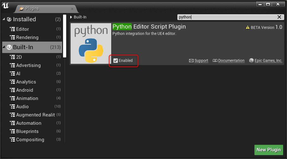
Task: Uncheck the Enabled checkbox for Python plugin
Action: 116,61
